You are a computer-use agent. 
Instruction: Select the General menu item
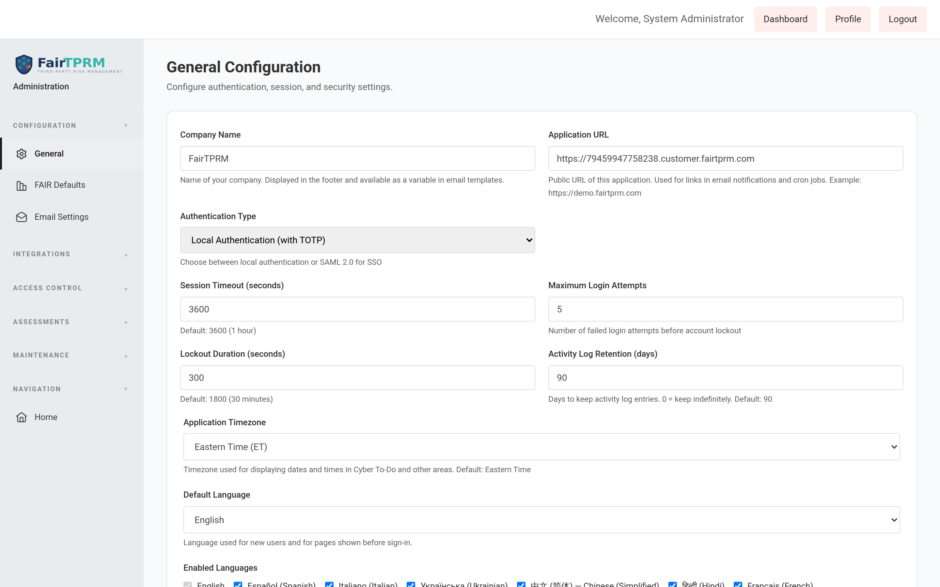(72, 154)
